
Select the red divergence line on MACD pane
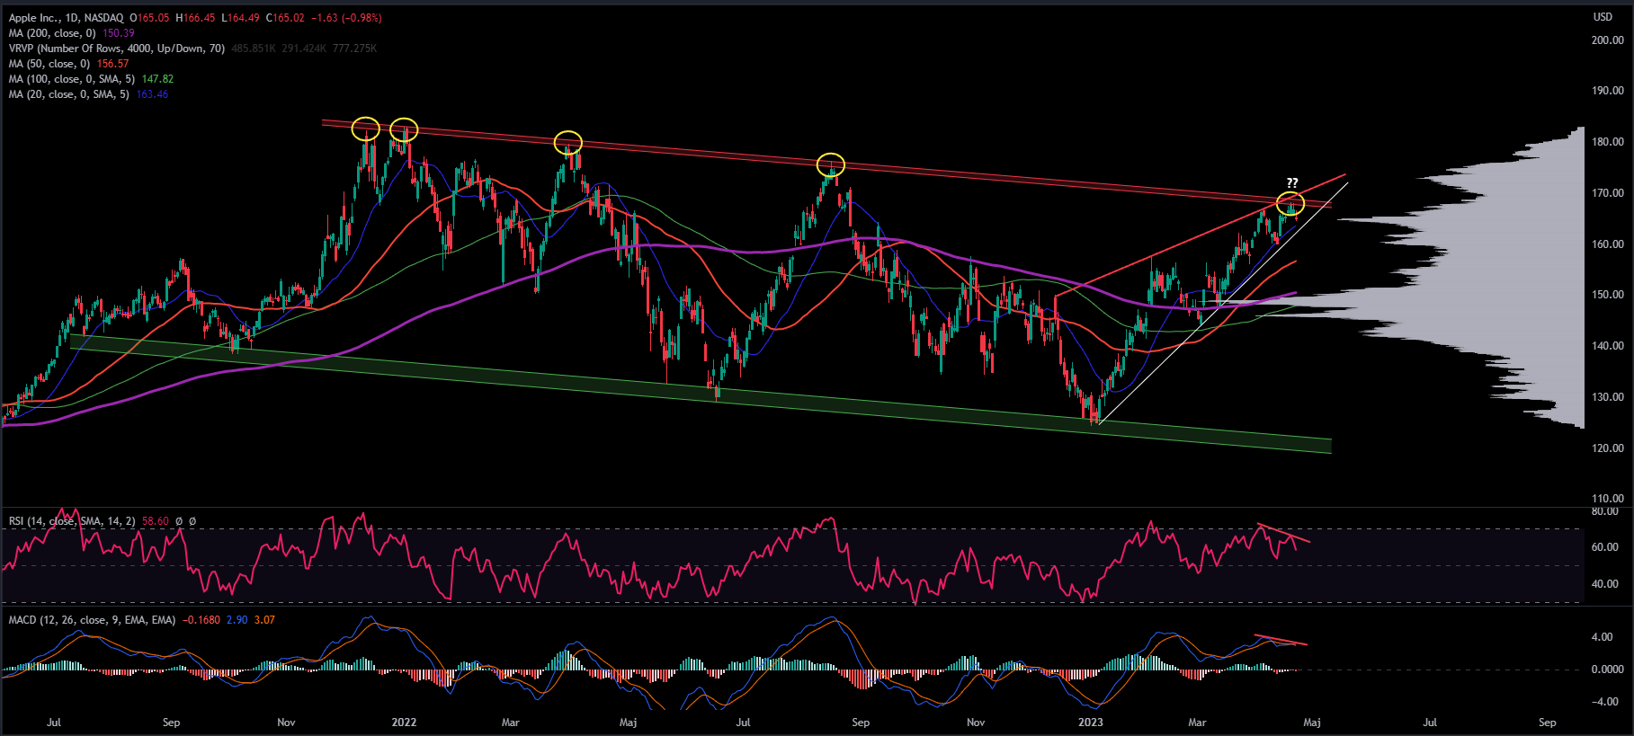[1281, 641]
